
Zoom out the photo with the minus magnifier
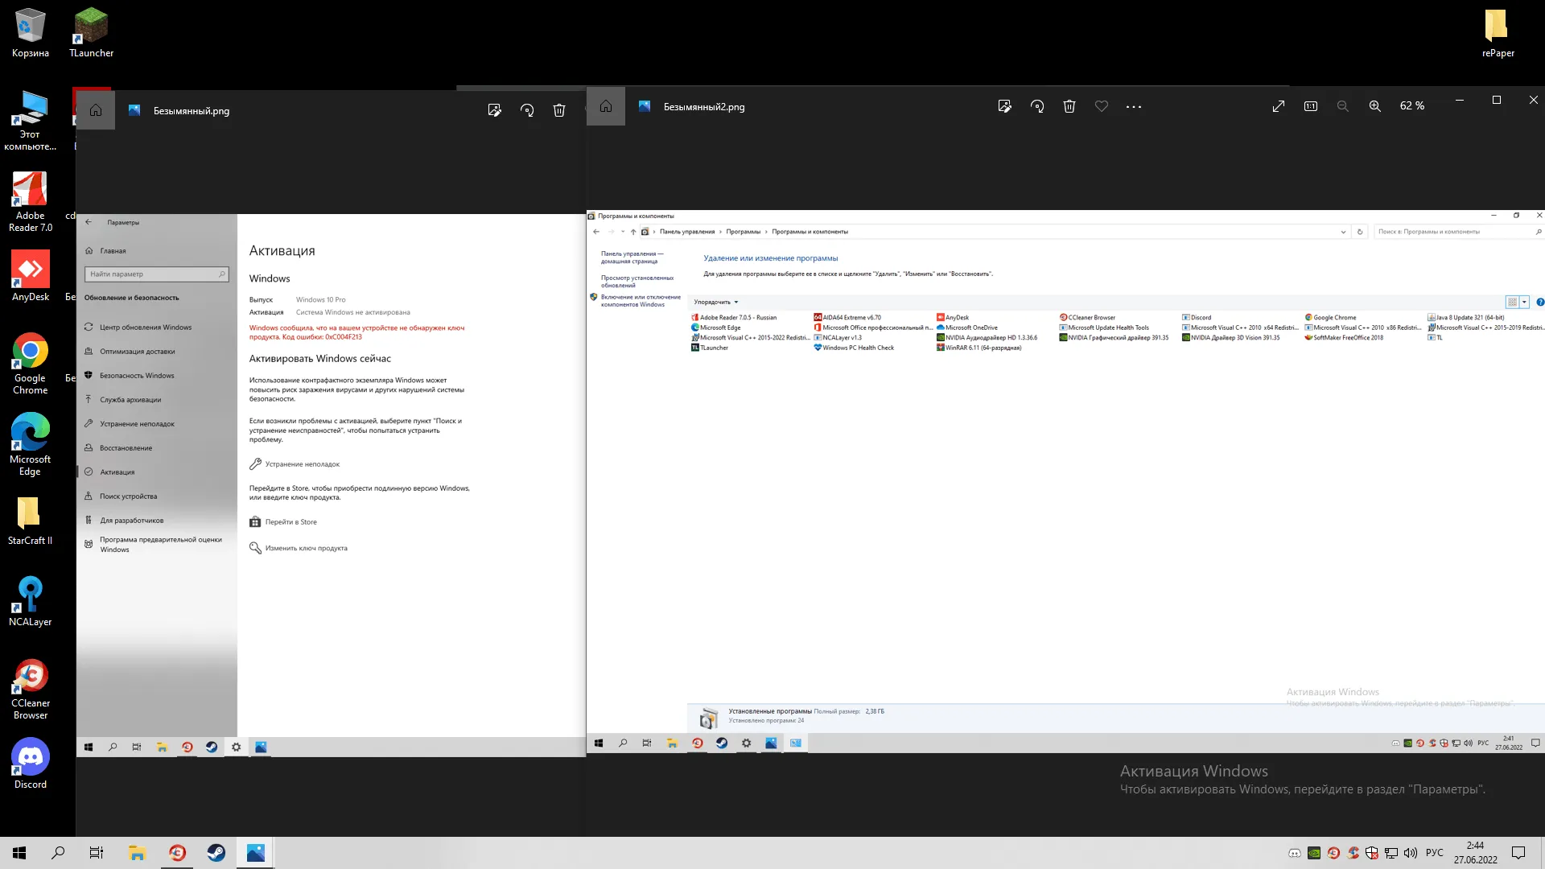click(1343, 106)
